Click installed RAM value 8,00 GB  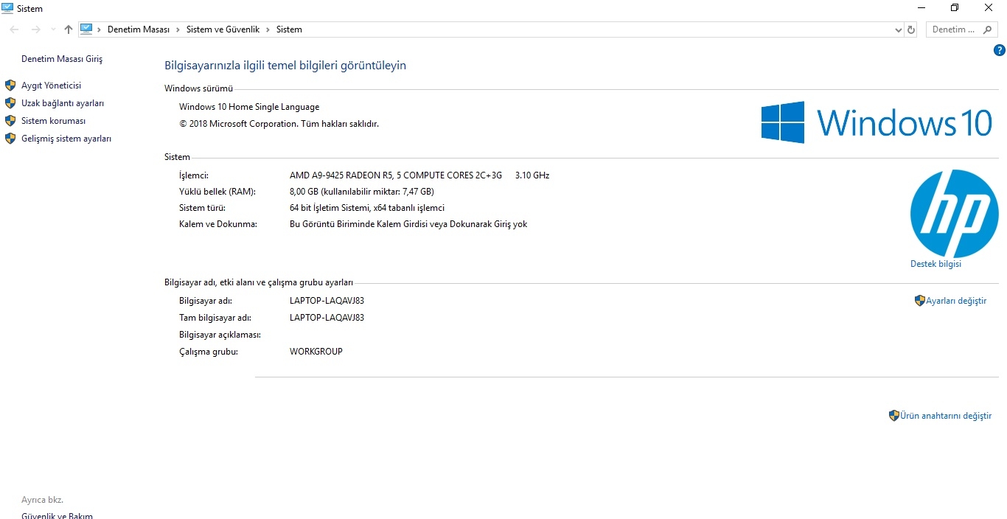[x=362, y=192]
